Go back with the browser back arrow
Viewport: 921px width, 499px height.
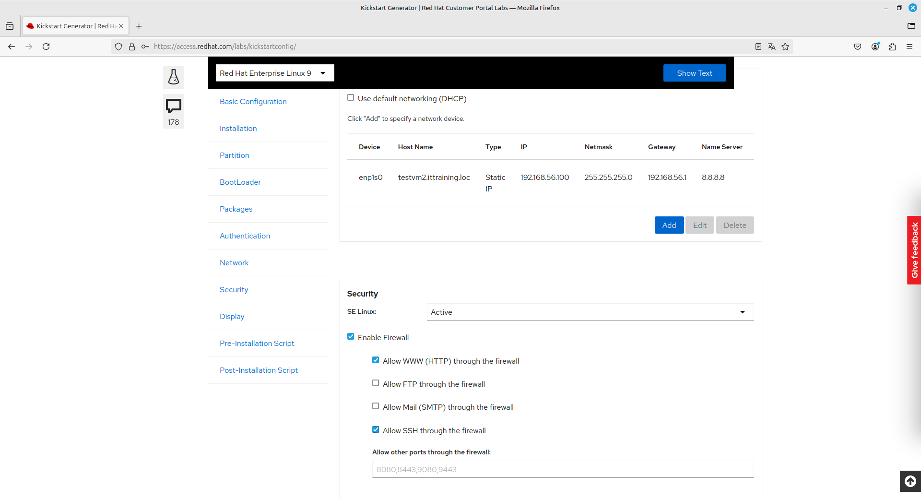tap(12, 47)
